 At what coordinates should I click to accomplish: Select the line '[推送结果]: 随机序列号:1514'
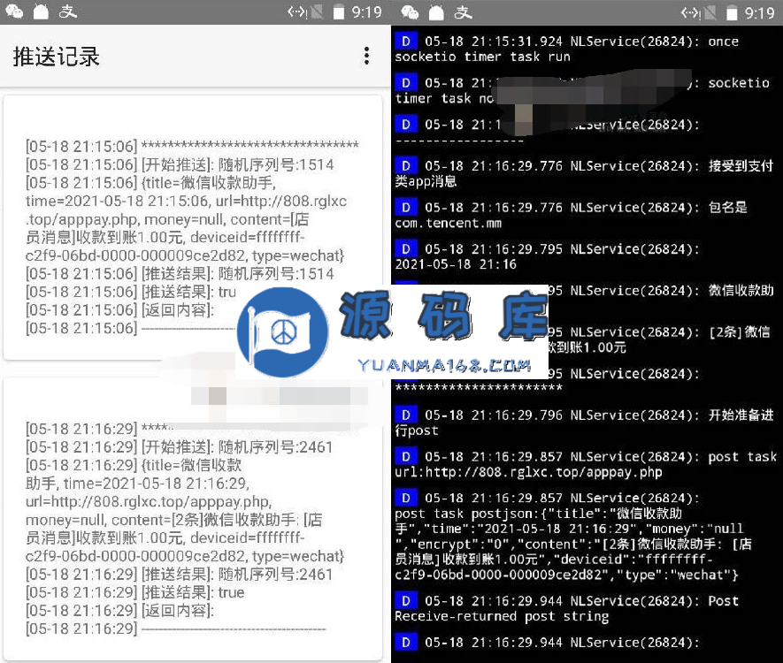click(180, 274)
